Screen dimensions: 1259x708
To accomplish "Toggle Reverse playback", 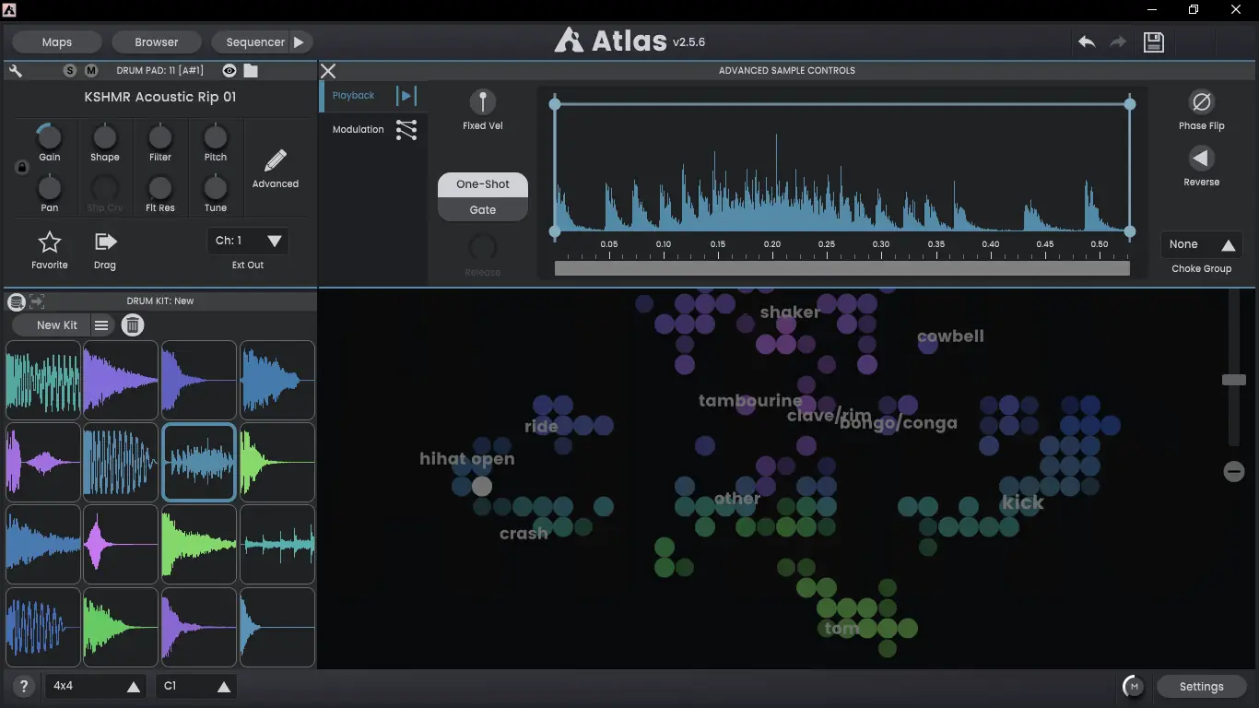I will tap(1201, 159).
